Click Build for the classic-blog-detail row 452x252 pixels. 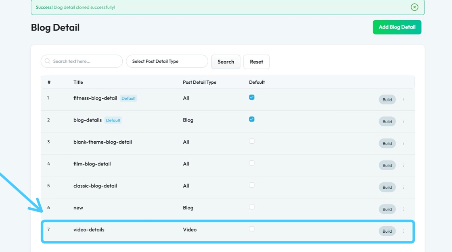point(387,187)
